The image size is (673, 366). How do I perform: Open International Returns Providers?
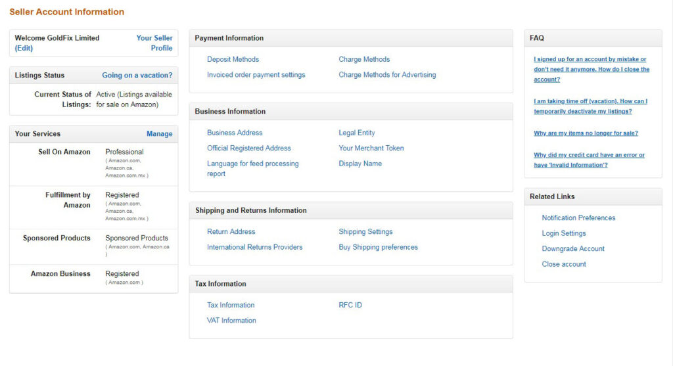tap(254, 248)
